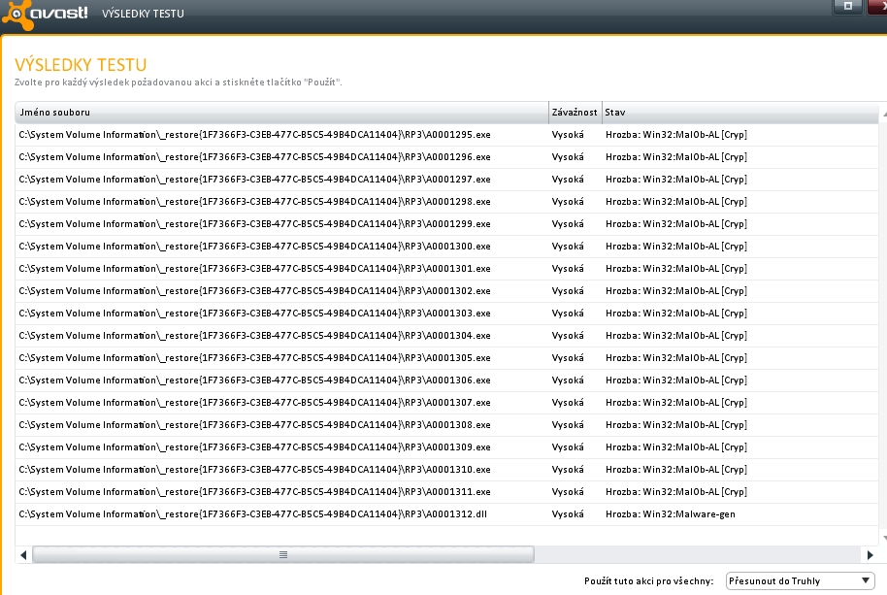Click the vertical scrollbar up arrow
The image size is (887, 595).
883,113
